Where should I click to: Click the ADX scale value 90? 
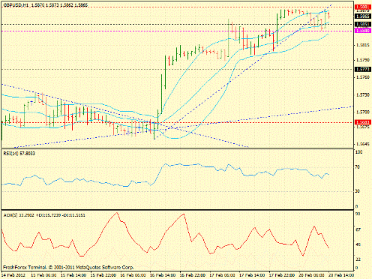point(358,214)
